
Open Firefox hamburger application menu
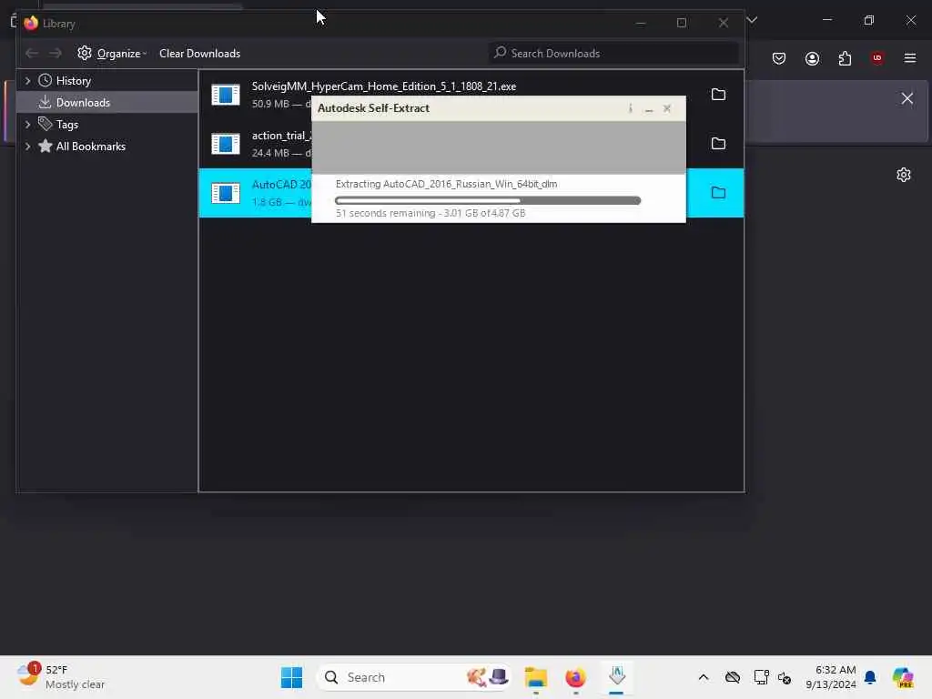click(909, 58)
